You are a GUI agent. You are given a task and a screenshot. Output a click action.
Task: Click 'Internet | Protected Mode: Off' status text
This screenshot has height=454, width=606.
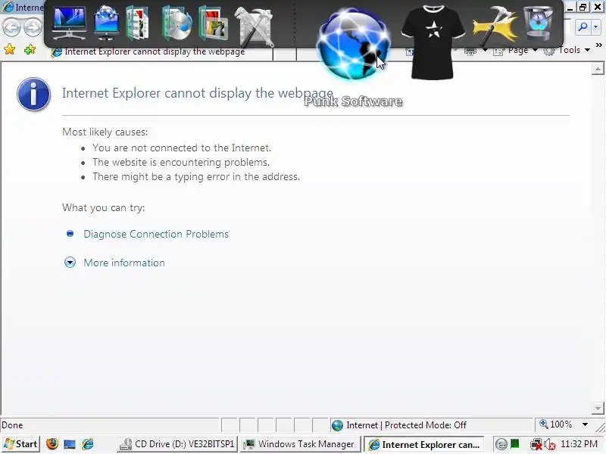[x=406, y=425]
